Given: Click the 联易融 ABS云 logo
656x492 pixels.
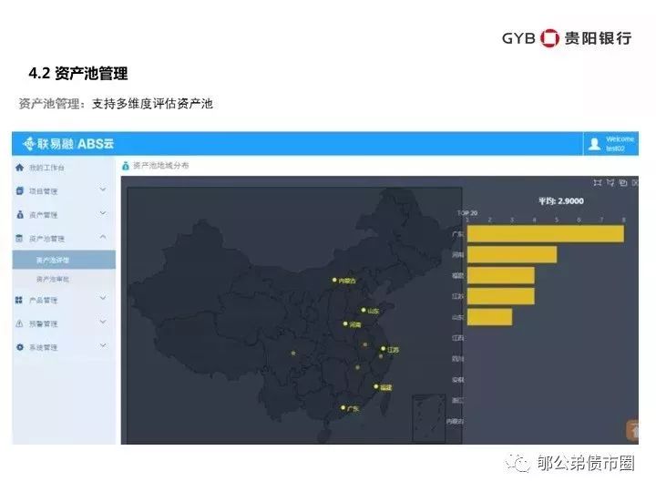Looking at the screenshot, I should click(69, 144).
